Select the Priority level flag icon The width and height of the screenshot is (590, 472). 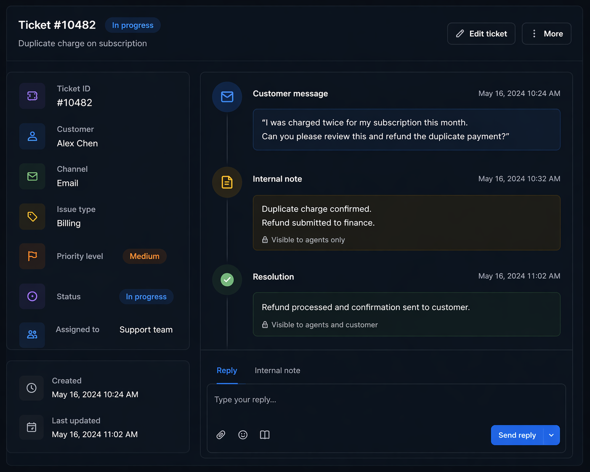click(32, 256)
